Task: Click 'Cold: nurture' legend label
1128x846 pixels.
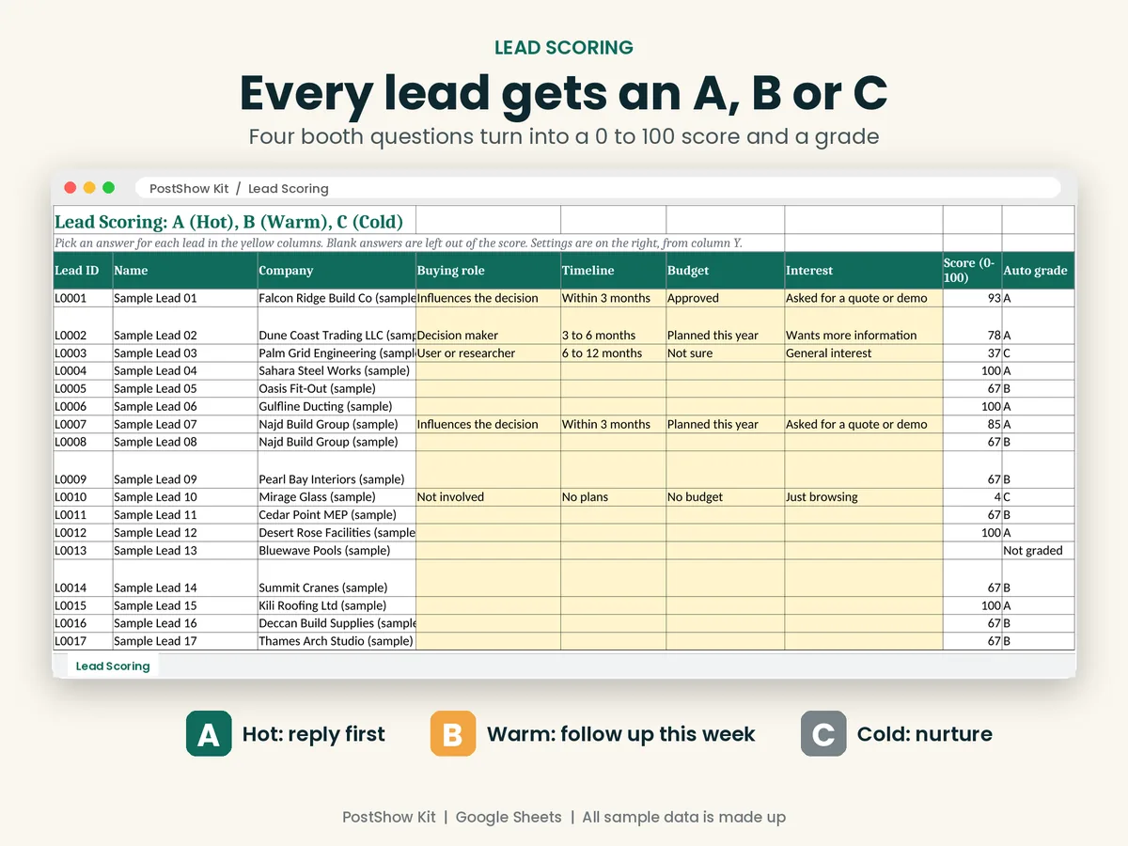Action: pyautogui.click(x=925, y=734)
